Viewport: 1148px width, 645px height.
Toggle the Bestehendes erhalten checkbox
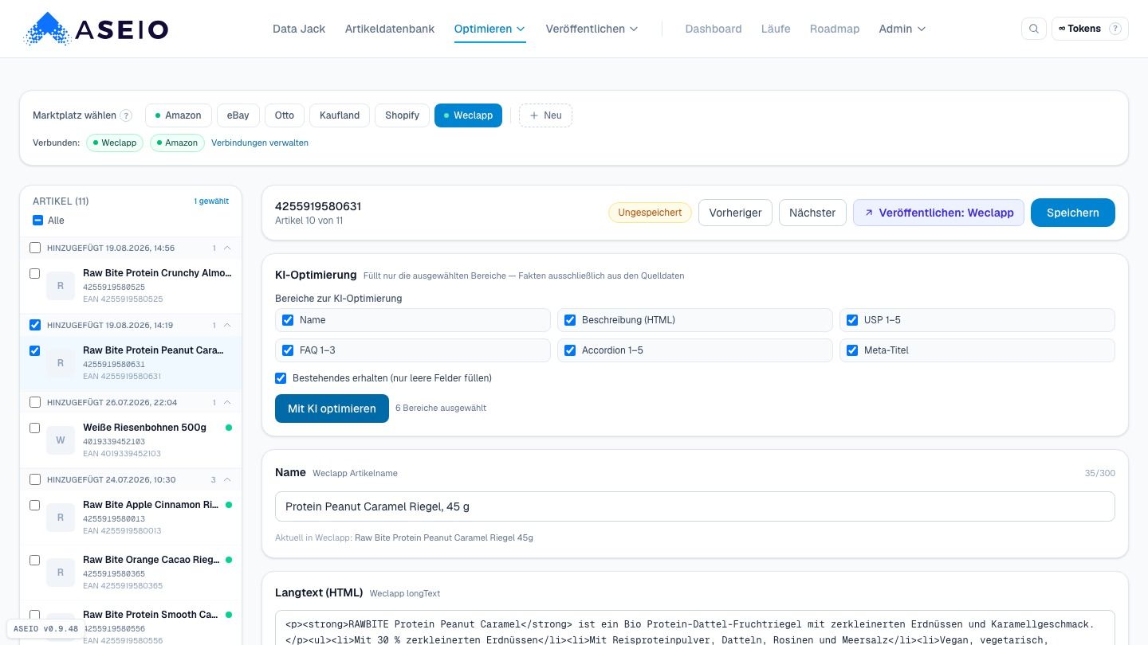coord(281,378)
